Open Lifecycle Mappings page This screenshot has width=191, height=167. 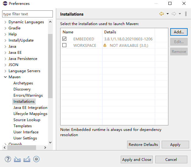click(30, 114)
